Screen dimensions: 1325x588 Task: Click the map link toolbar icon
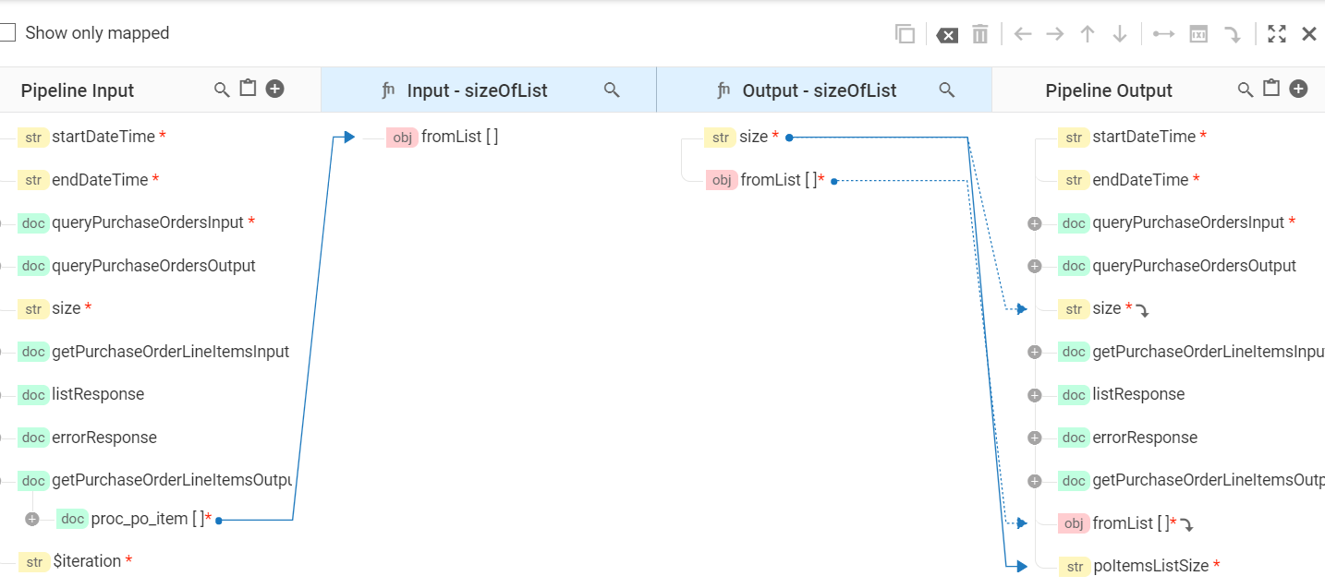click(1163, 34)
